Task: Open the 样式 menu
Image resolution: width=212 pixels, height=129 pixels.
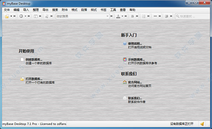Action: coord(94,10)
